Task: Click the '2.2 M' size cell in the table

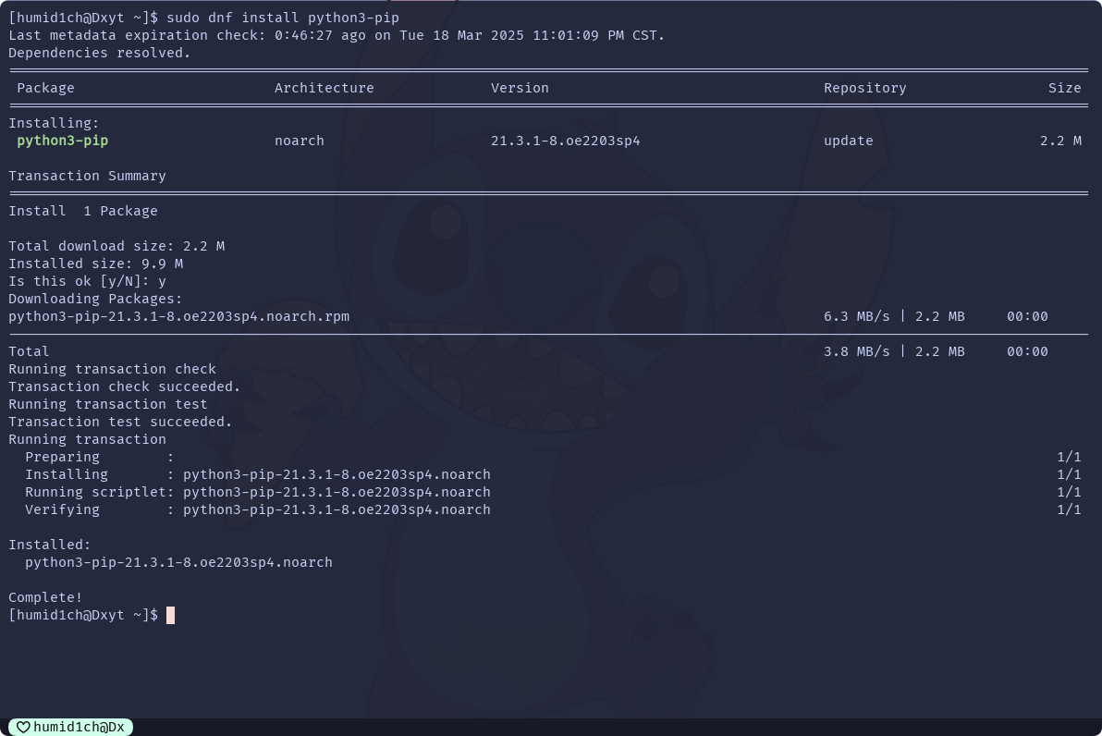Action: [1060, 141]
